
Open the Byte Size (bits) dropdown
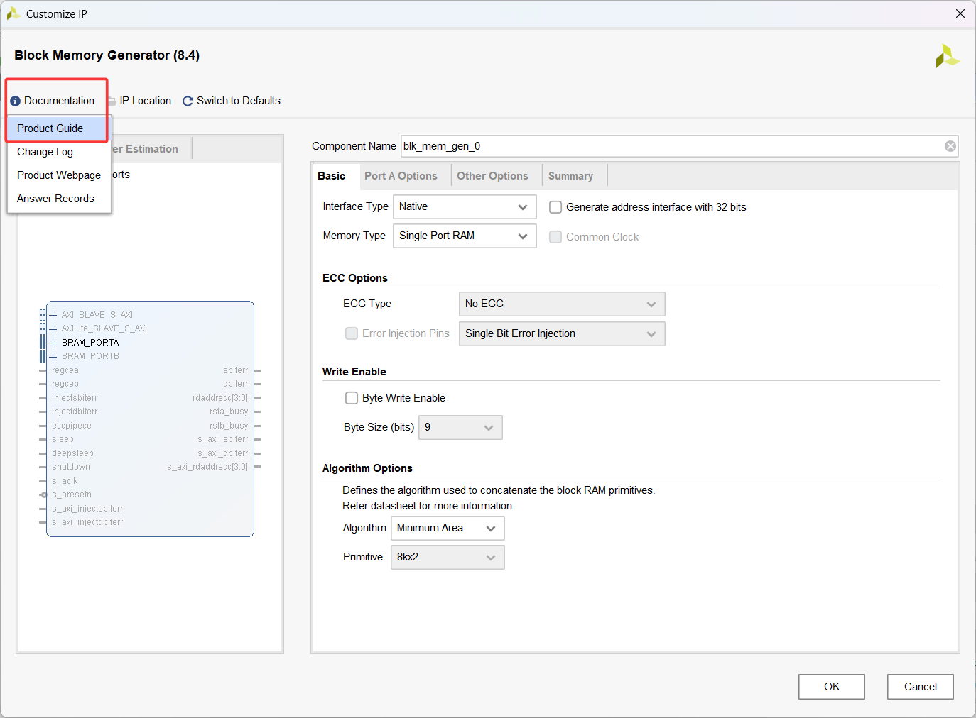coord(460,428)
